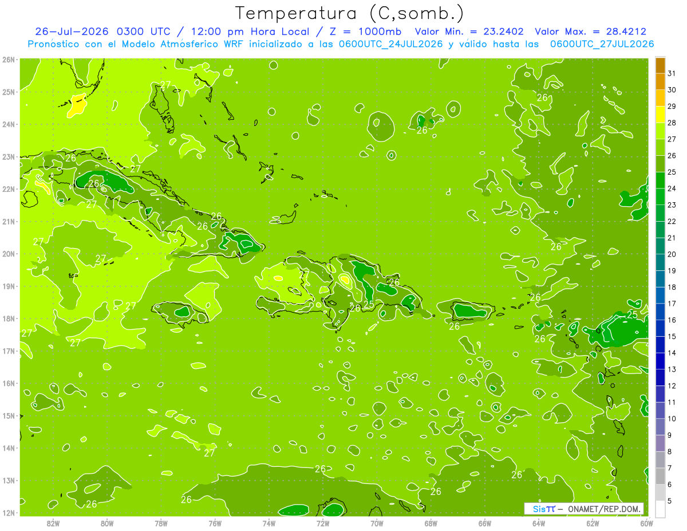Image resolution: width=687 pixels, height=531 pixels.
Task: Click the dark blue swatch between 13 and 14
Action: tap(660, 361)
